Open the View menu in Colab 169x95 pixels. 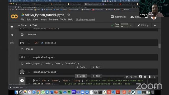click(35, 20)
